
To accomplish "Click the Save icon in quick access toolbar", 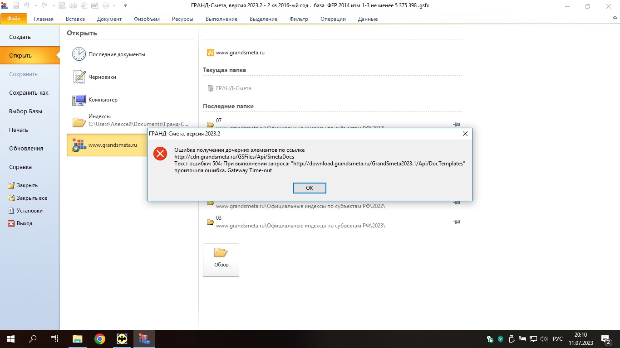I will click(x=16, y=6).
